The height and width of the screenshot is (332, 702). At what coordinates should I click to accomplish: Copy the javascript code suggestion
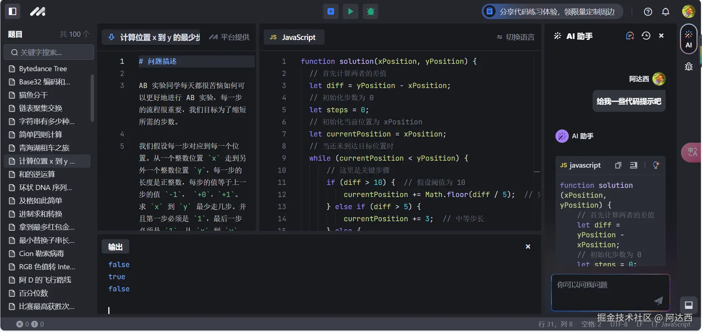[618, 165]
